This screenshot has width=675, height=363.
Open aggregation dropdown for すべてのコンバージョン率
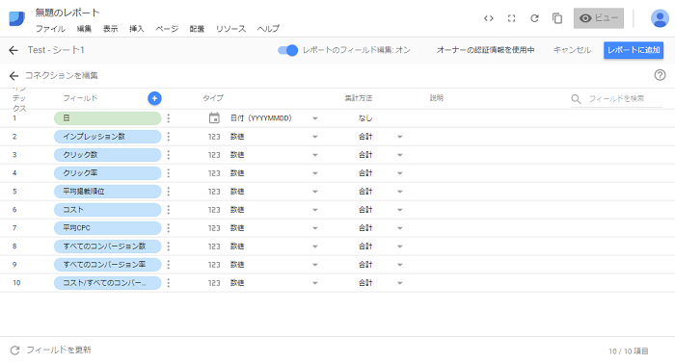point(400,265)
